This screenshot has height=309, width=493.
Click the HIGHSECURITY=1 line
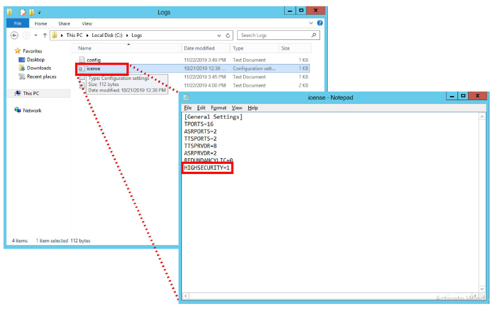coord(207,168)
